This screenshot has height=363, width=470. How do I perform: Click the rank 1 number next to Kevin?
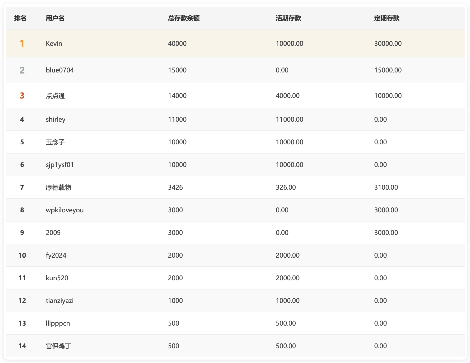coord(22,43)
